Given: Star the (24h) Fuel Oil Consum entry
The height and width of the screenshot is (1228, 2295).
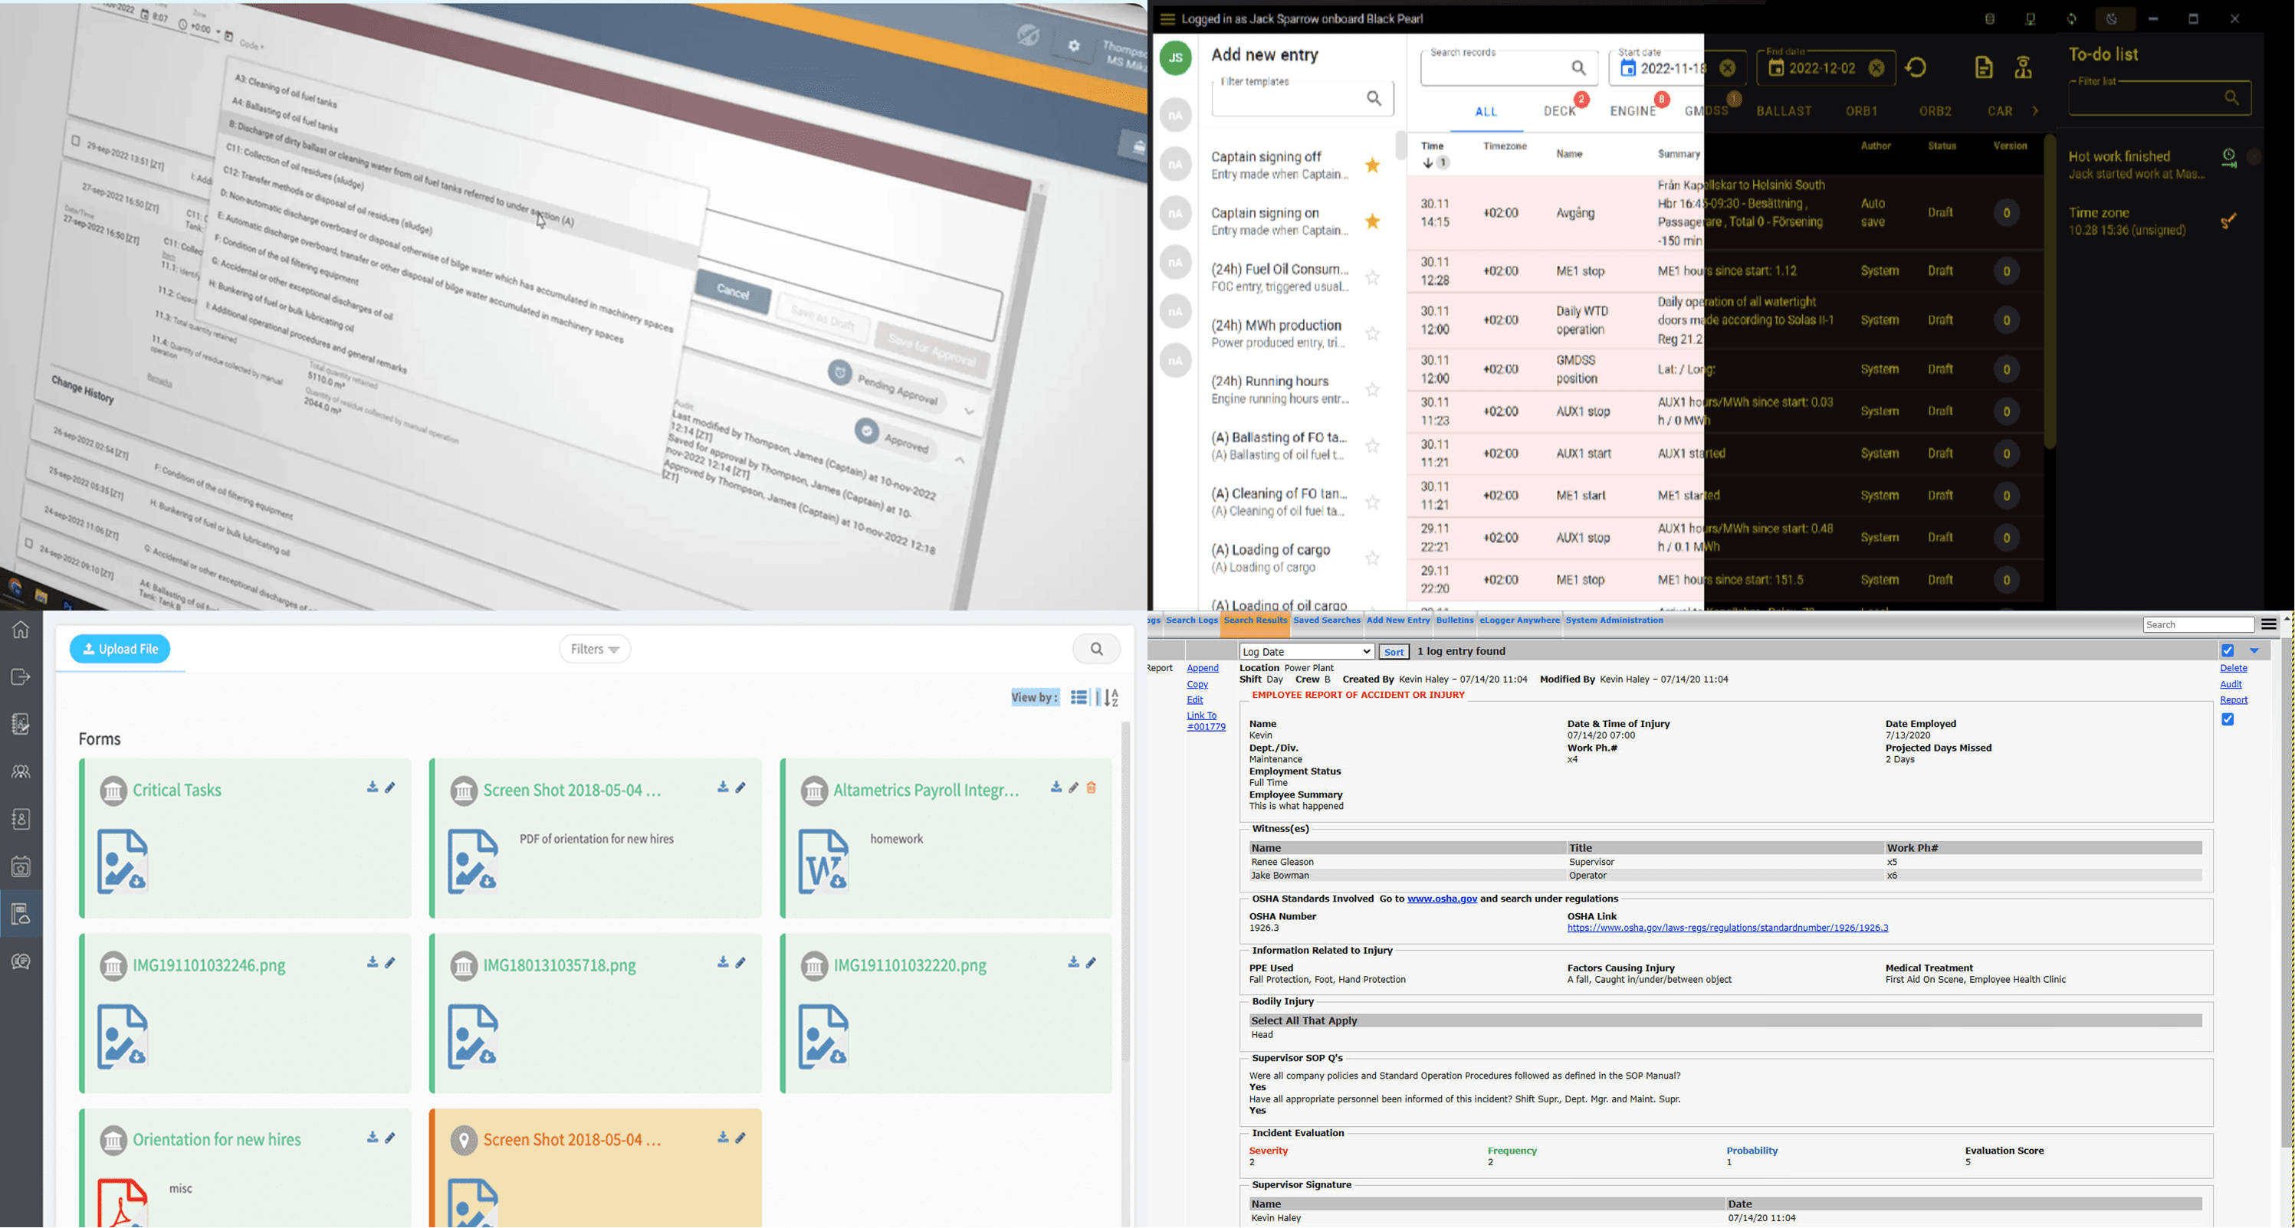Looking at the screenshot, I should (1373, 278).
